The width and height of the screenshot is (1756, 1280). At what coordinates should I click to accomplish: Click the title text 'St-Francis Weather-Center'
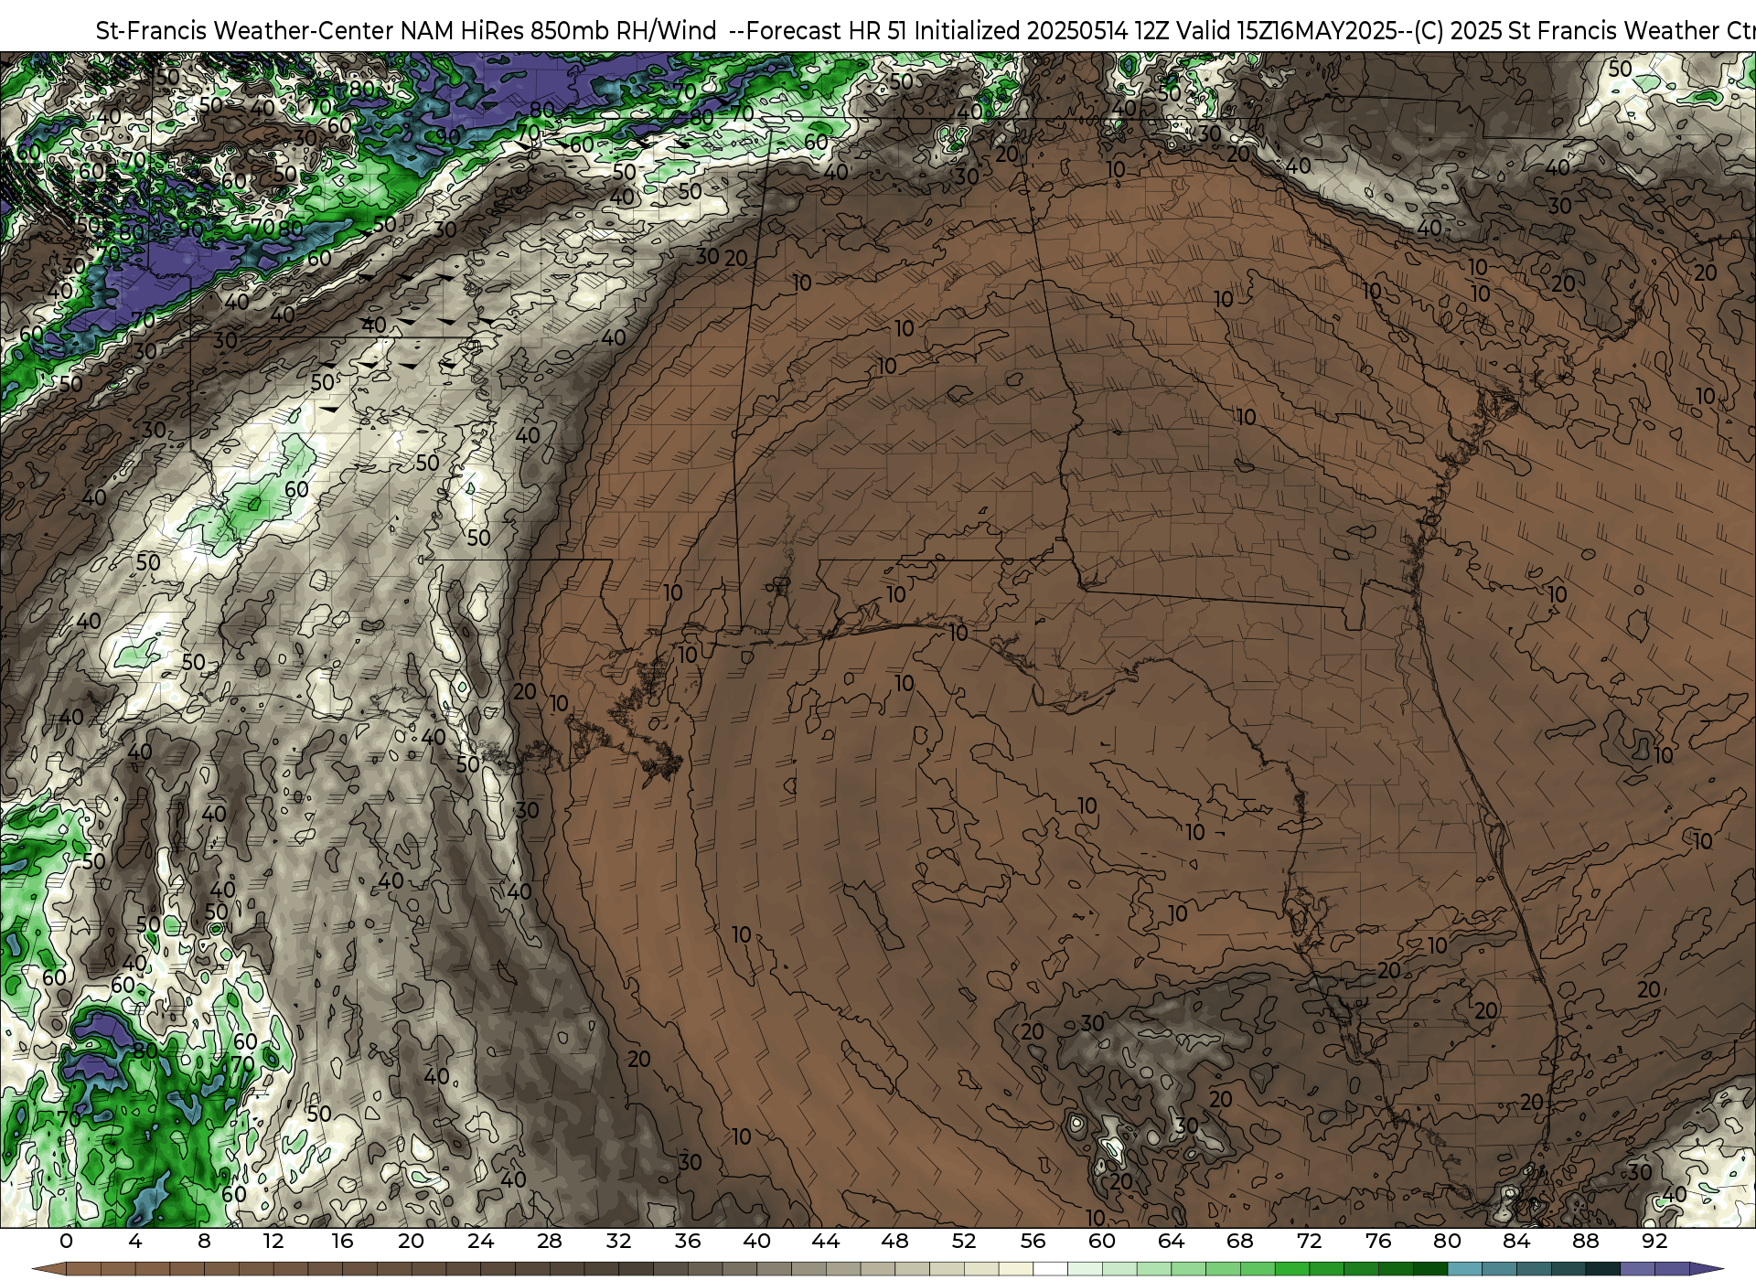pos(245,31)
